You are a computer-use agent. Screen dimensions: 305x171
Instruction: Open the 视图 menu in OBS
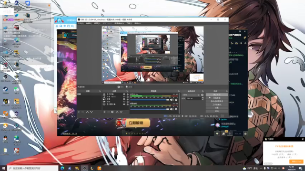point(97,23)
